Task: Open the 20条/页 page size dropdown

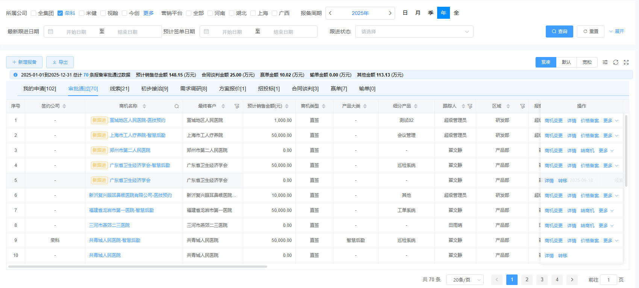Action: pyautogui.click(x=465, y=280)
